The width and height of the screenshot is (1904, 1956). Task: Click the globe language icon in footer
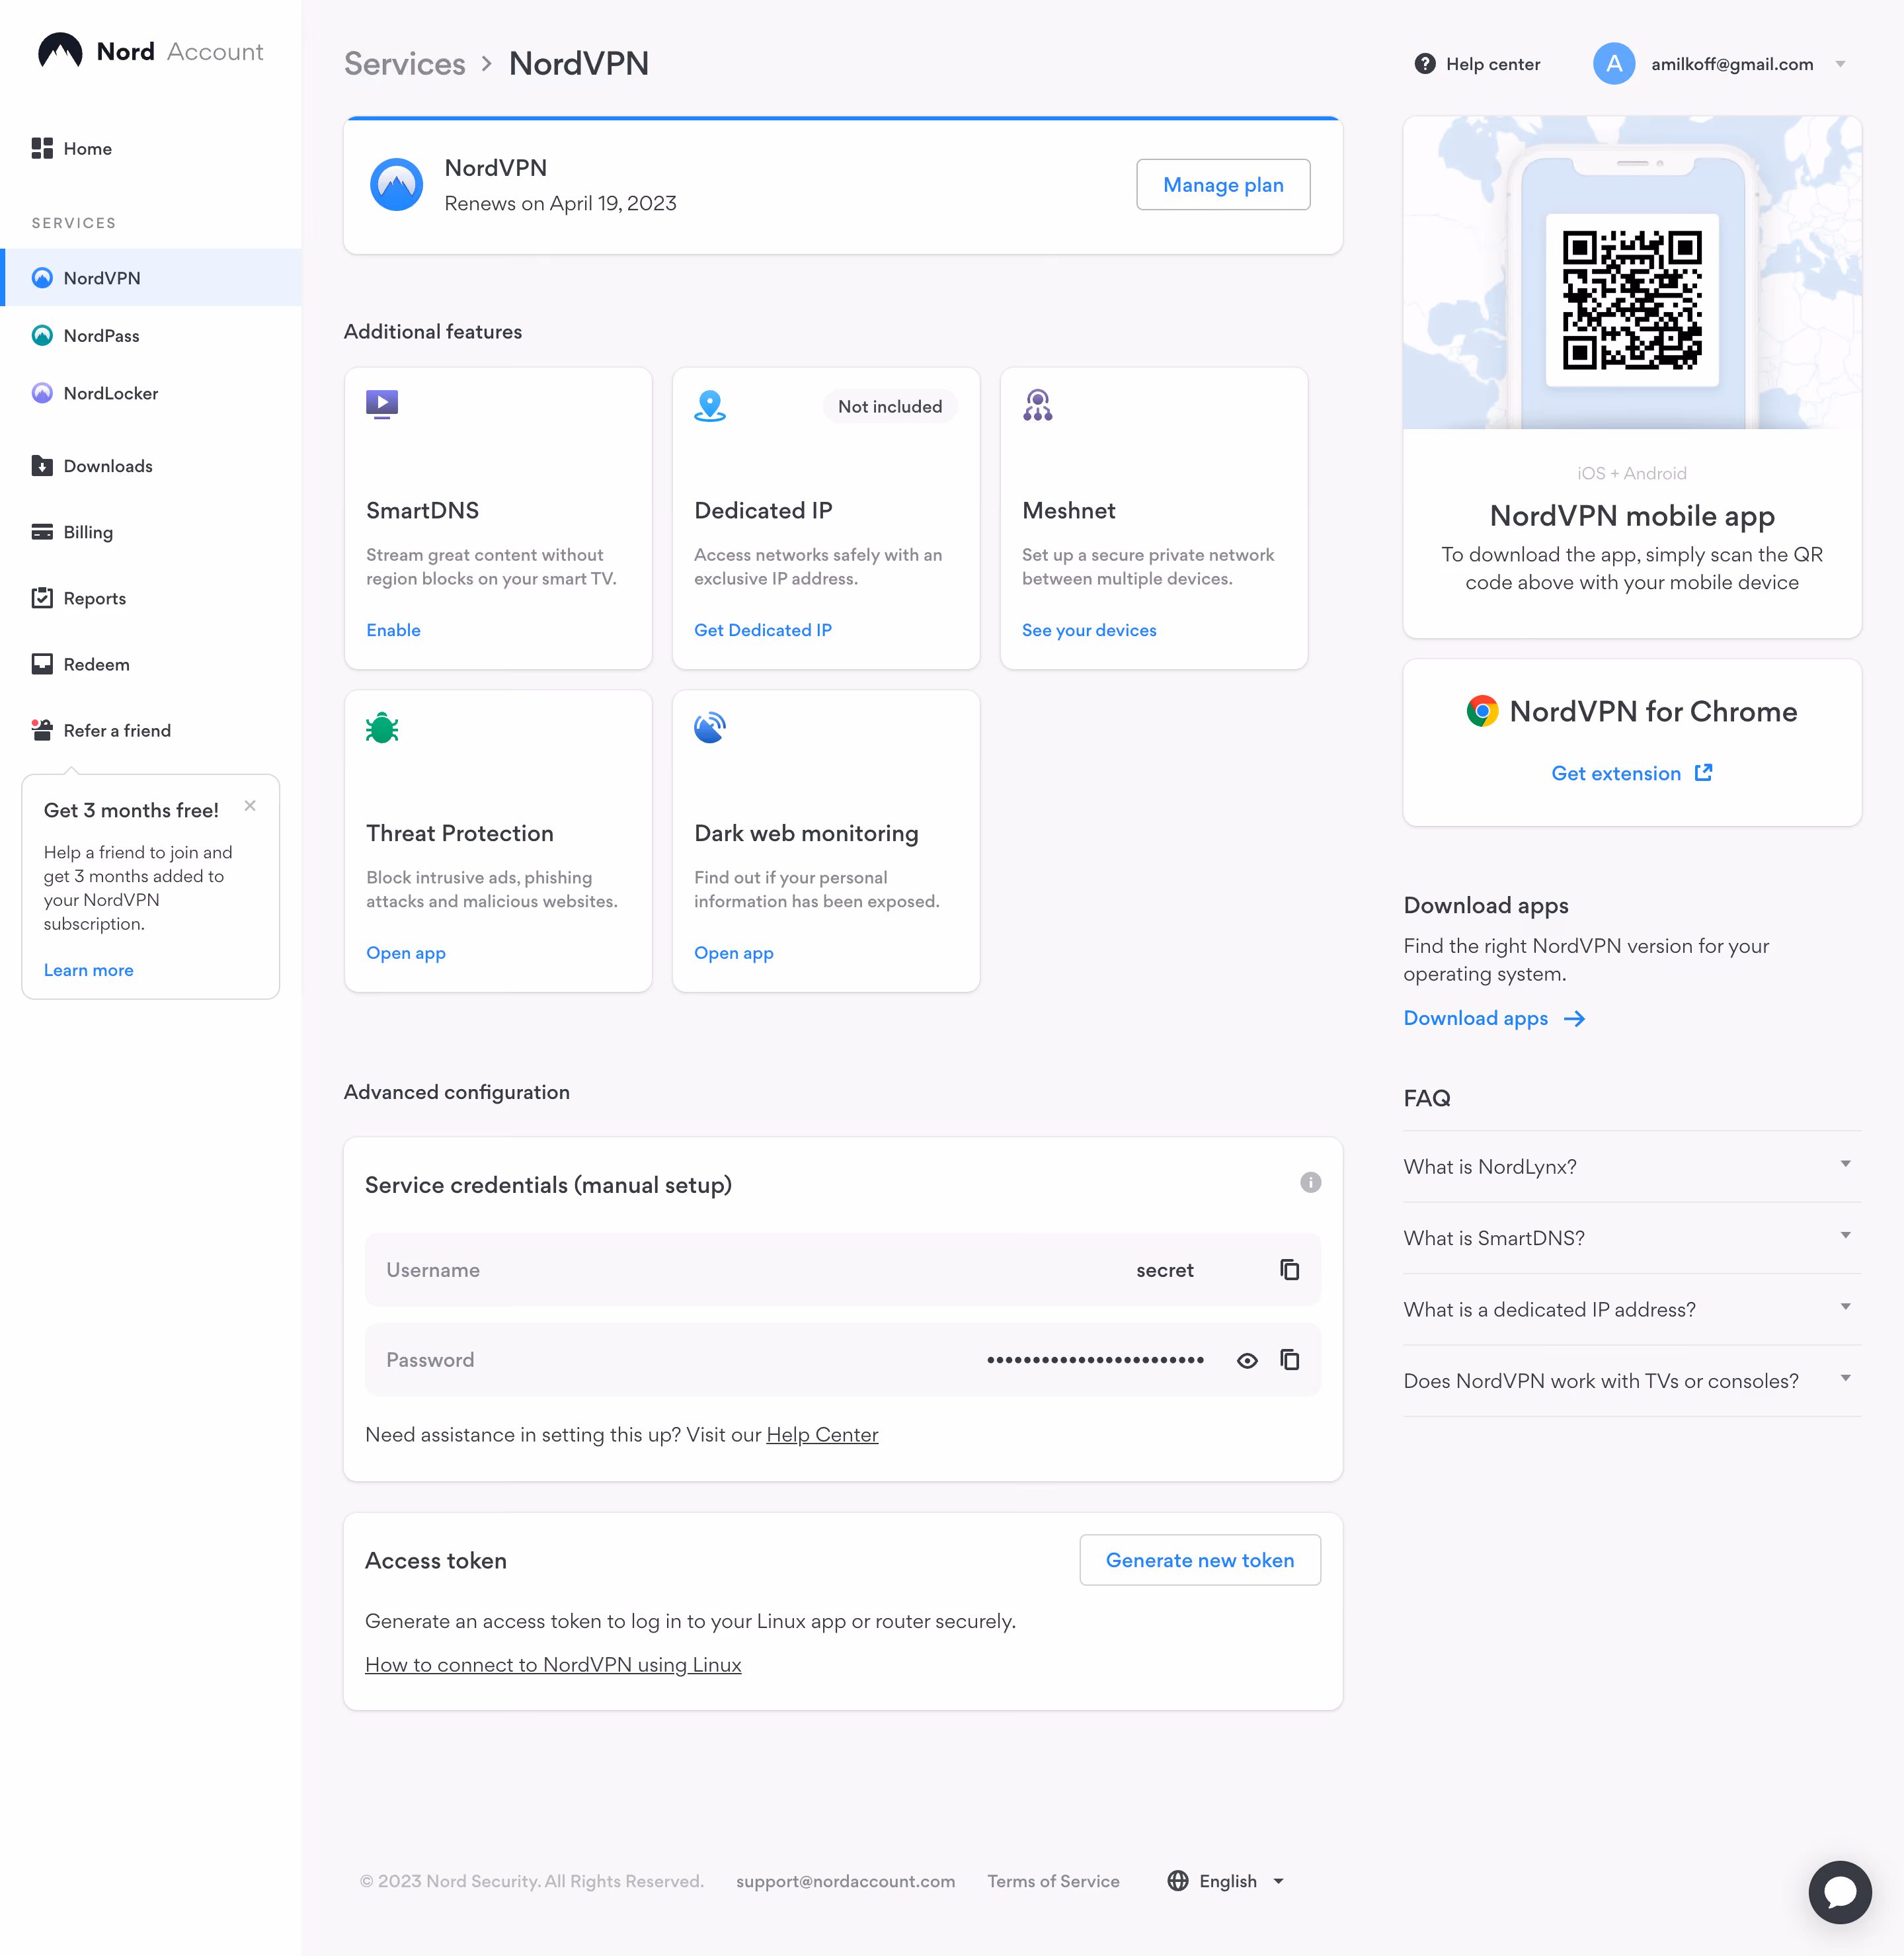click(1178, 1880)
